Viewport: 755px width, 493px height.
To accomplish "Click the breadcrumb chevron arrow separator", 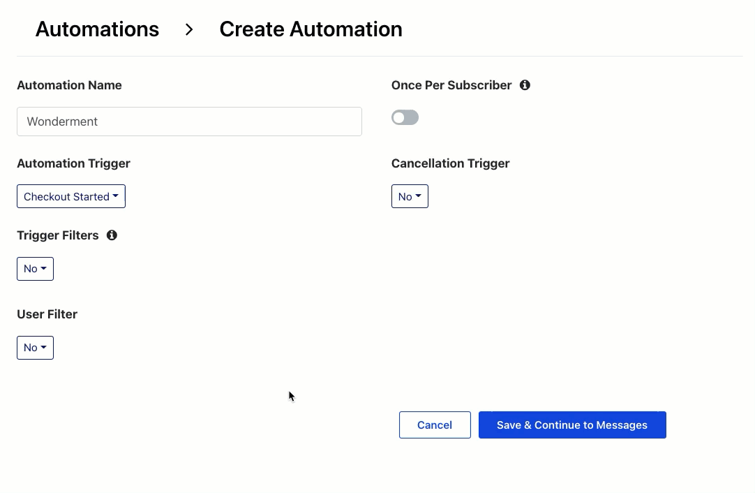I will (189, 29).
